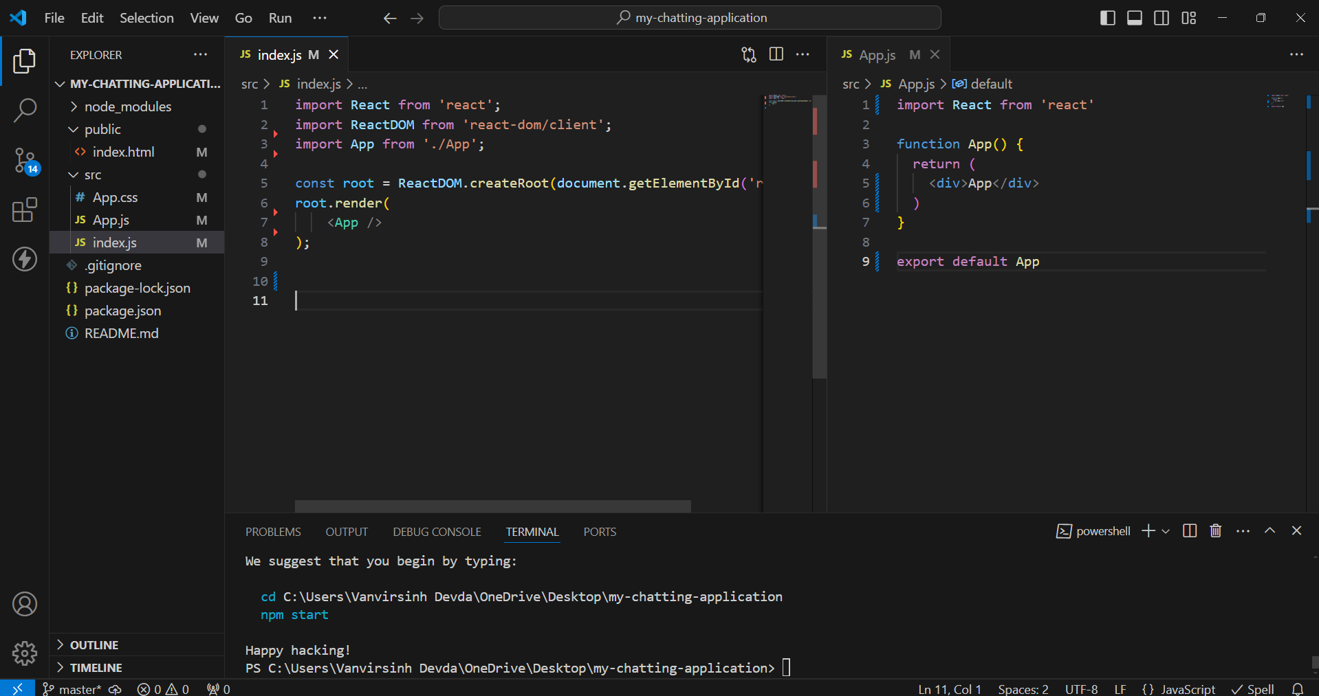Click the index.js horizontal scrollbar
Viewport: 1319px width, 696px height.
492,506
